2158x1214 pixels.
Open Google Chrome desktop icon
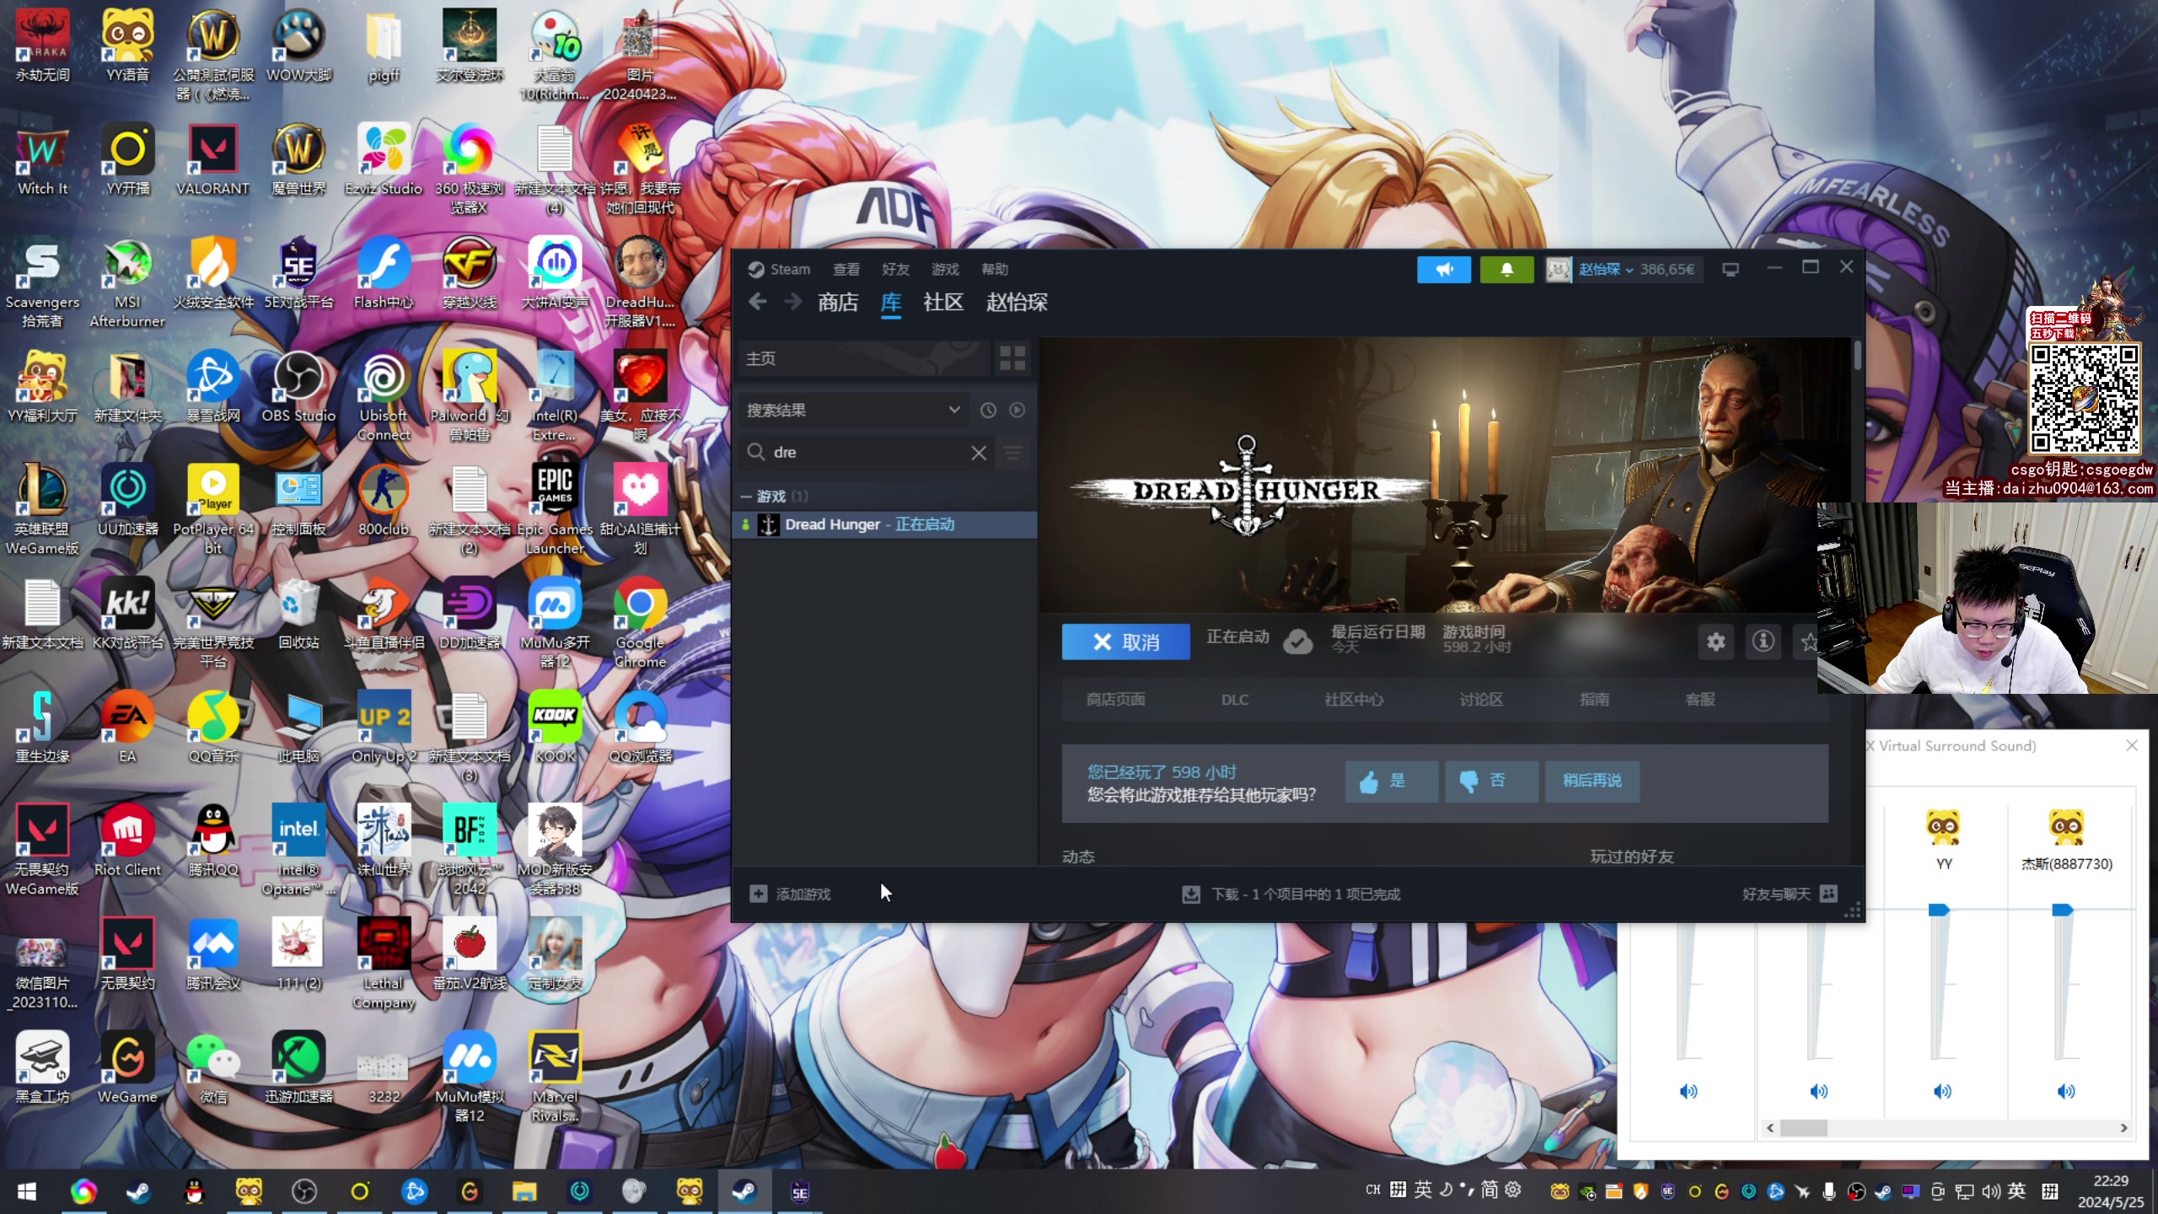[x=640, y=623]
